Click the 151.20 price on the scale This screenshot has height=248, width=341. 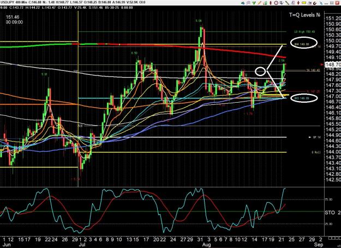click(333, 18)
